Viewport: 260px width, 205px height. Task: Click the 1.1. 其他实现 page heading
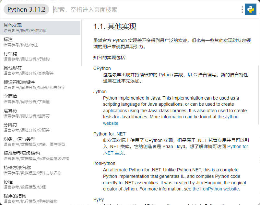click(x=115, y=27)
